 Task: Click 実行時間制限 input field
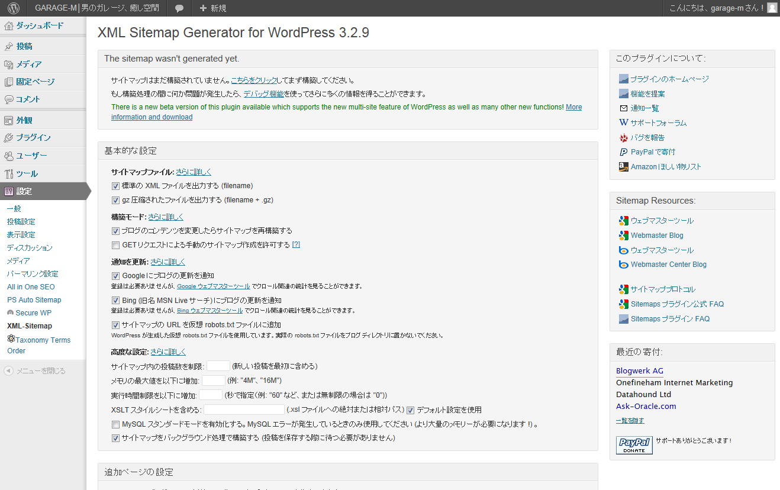pos(211,395)
